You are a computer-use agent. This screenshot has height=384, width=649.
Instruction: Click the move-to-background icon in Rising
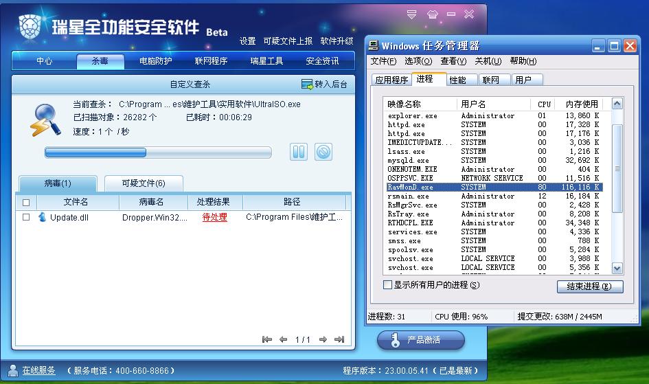(x=307, y=84)
